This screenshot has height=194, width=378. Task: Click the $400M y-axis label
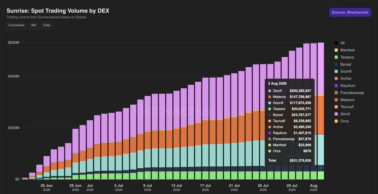coord(14,76)
